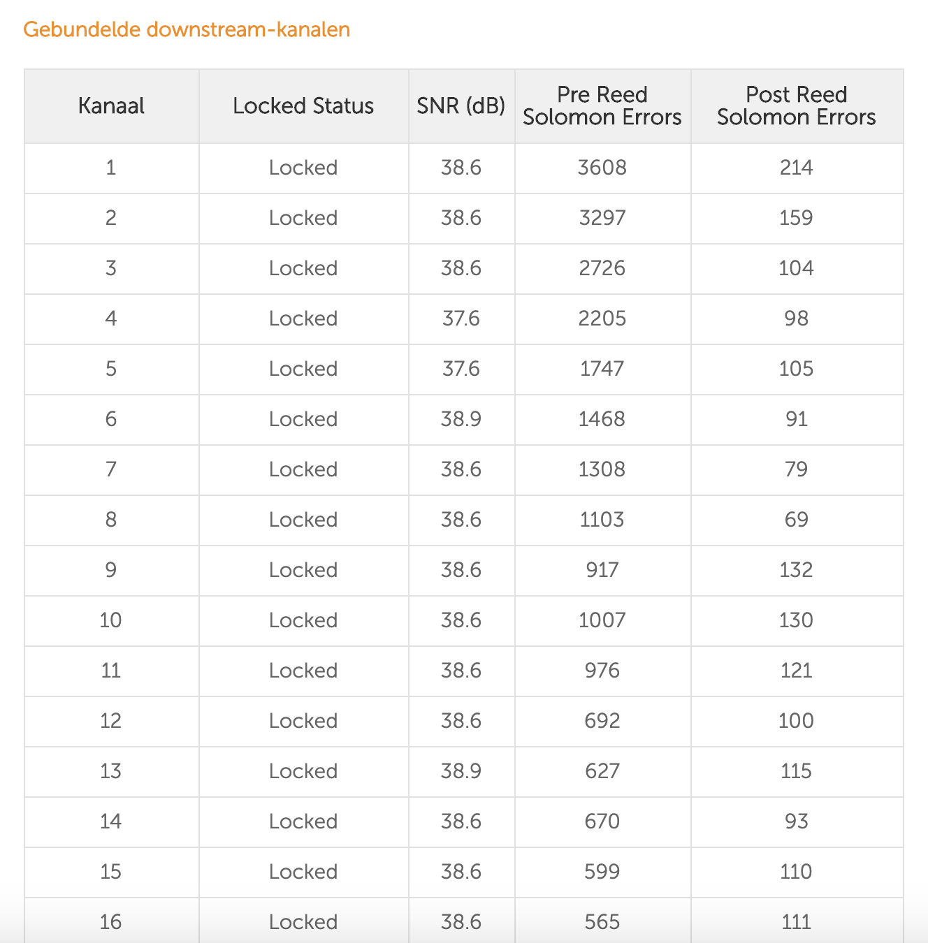Select the pre-error value 670
The height and width of the screenshot is (943, 928).
pyautogui.click(x=602, y=821)
